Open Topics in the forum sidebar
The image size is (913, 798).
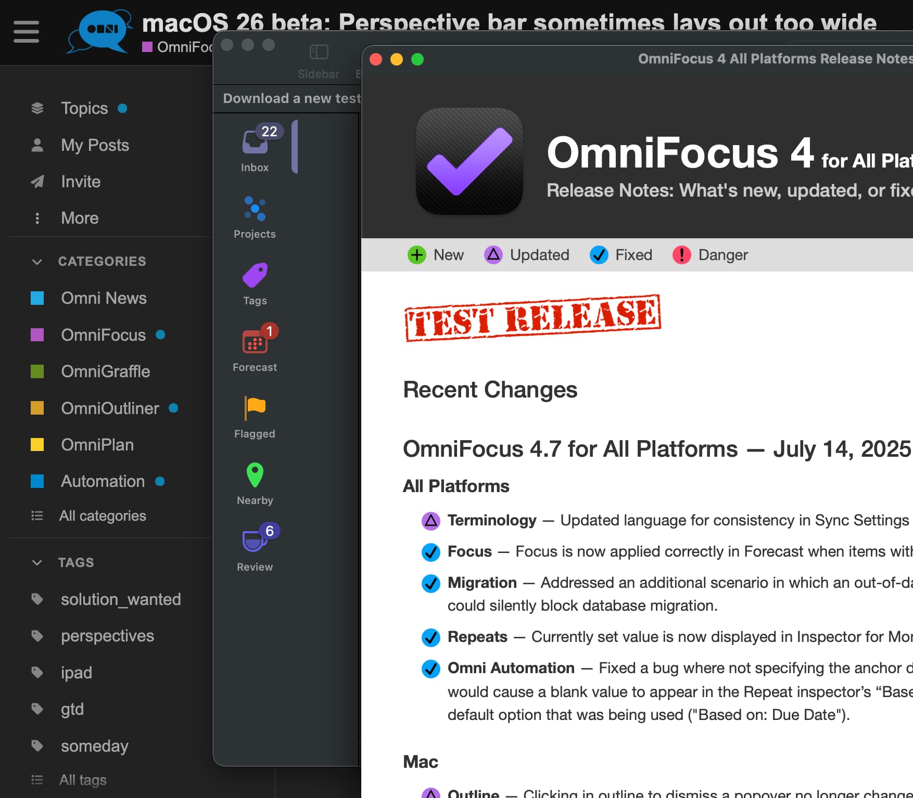[84, 108]
